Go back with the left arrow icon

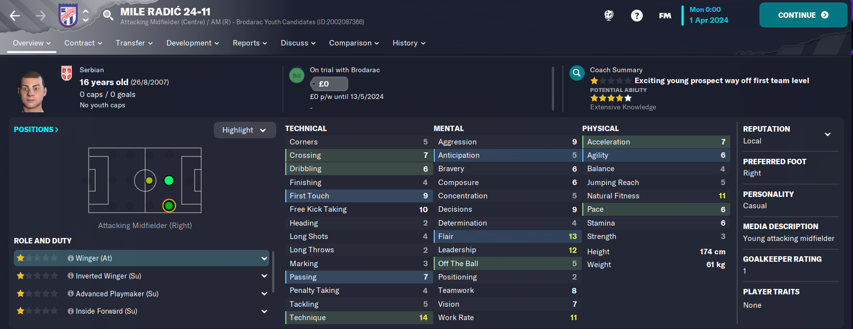(15, 16)
